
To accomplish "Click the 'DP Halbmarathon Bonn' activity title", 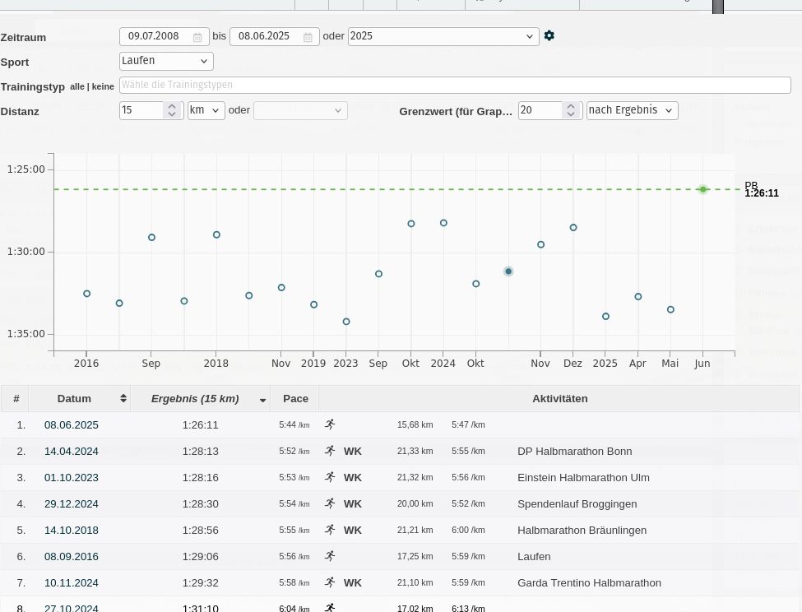I will [574, 452].
